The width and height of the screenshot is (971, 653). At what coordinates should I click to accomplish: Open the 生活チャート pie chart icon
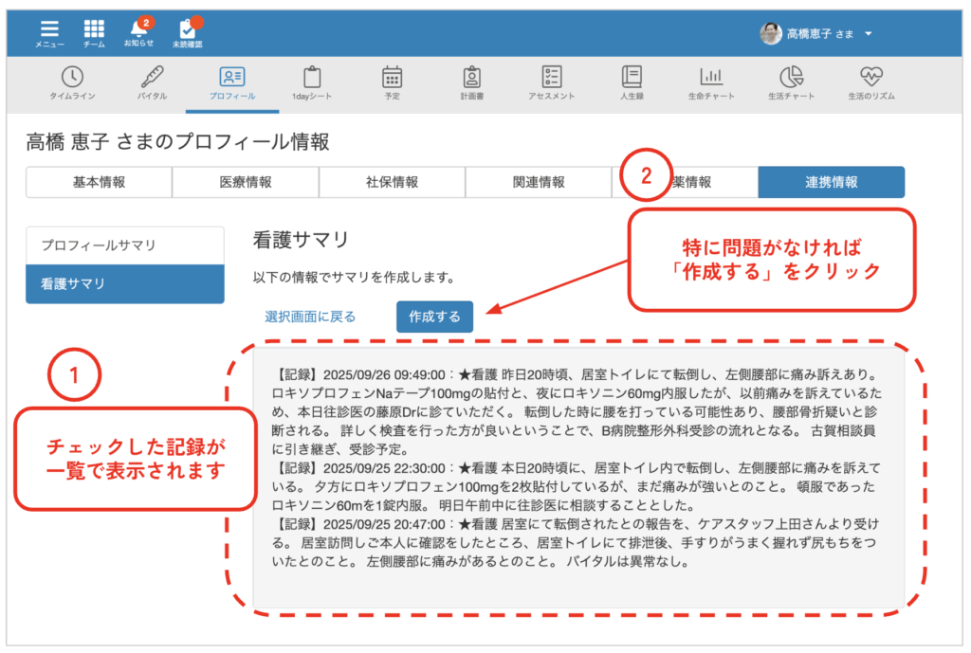(x=791, y=78)
